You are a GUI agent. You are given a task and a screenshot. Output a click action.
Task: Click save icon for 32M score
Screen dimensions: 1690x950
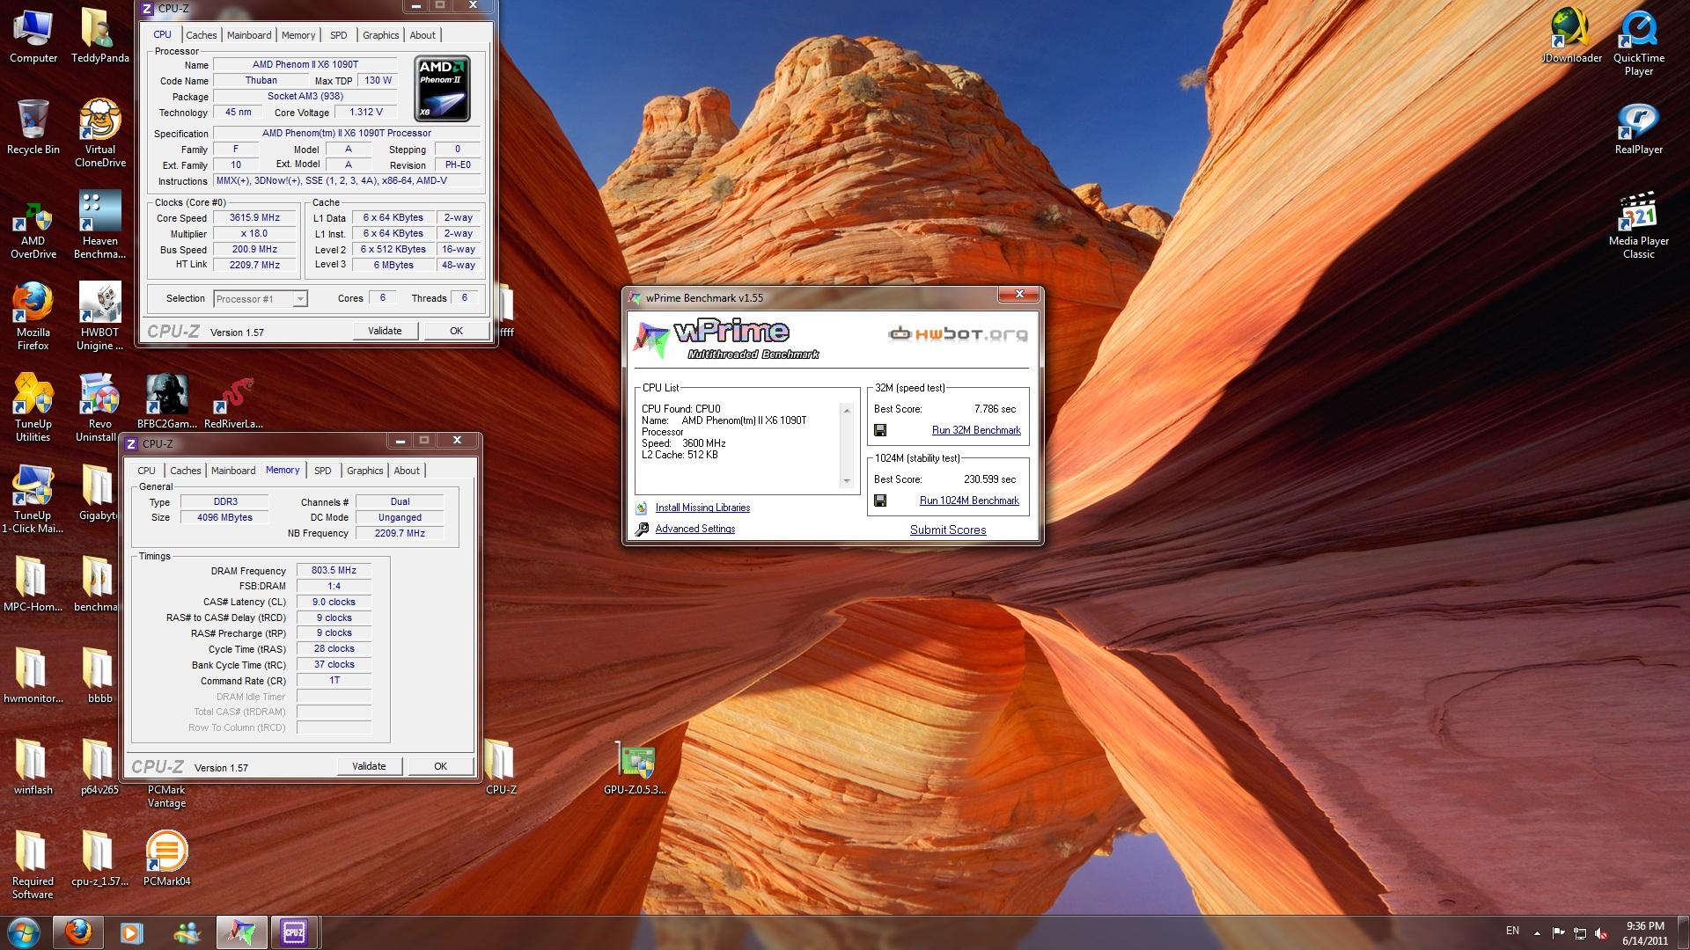(x=880, y=430)
